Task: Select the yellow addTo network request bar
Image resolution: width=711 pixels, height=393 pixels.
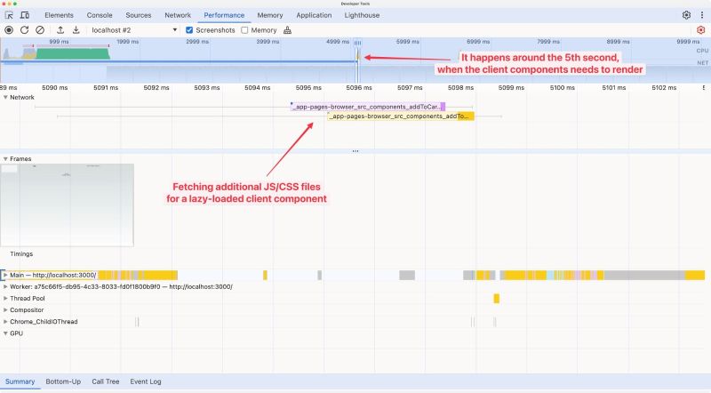Action: (x=401, y=116)
